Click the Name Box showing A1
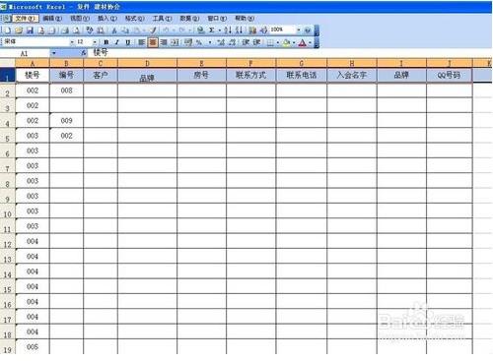493x361 pixels. (x=33, y=53)
